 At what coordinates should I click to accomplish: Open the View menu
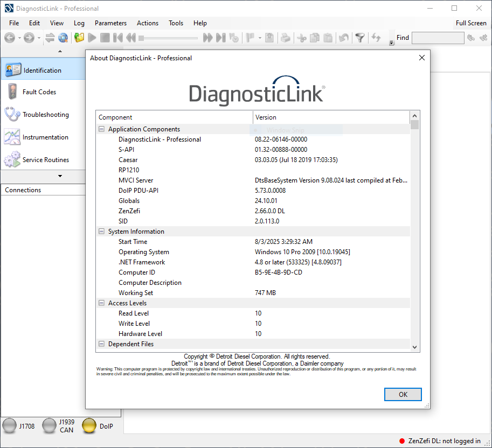pyautogui.click(x=57, y=23)
